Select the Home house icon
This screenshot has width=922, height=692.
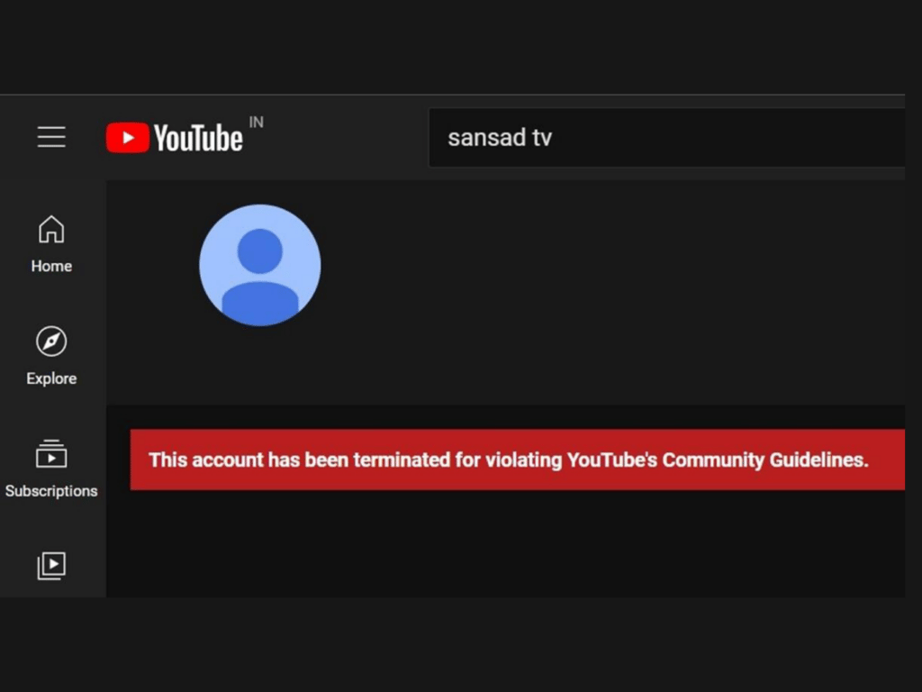click(x=51, y=229)
